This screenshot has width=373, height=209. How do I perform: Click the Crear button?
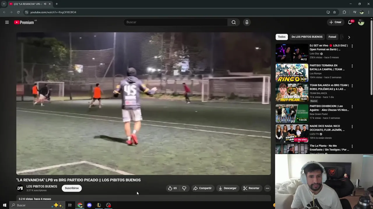pos(335,22)
